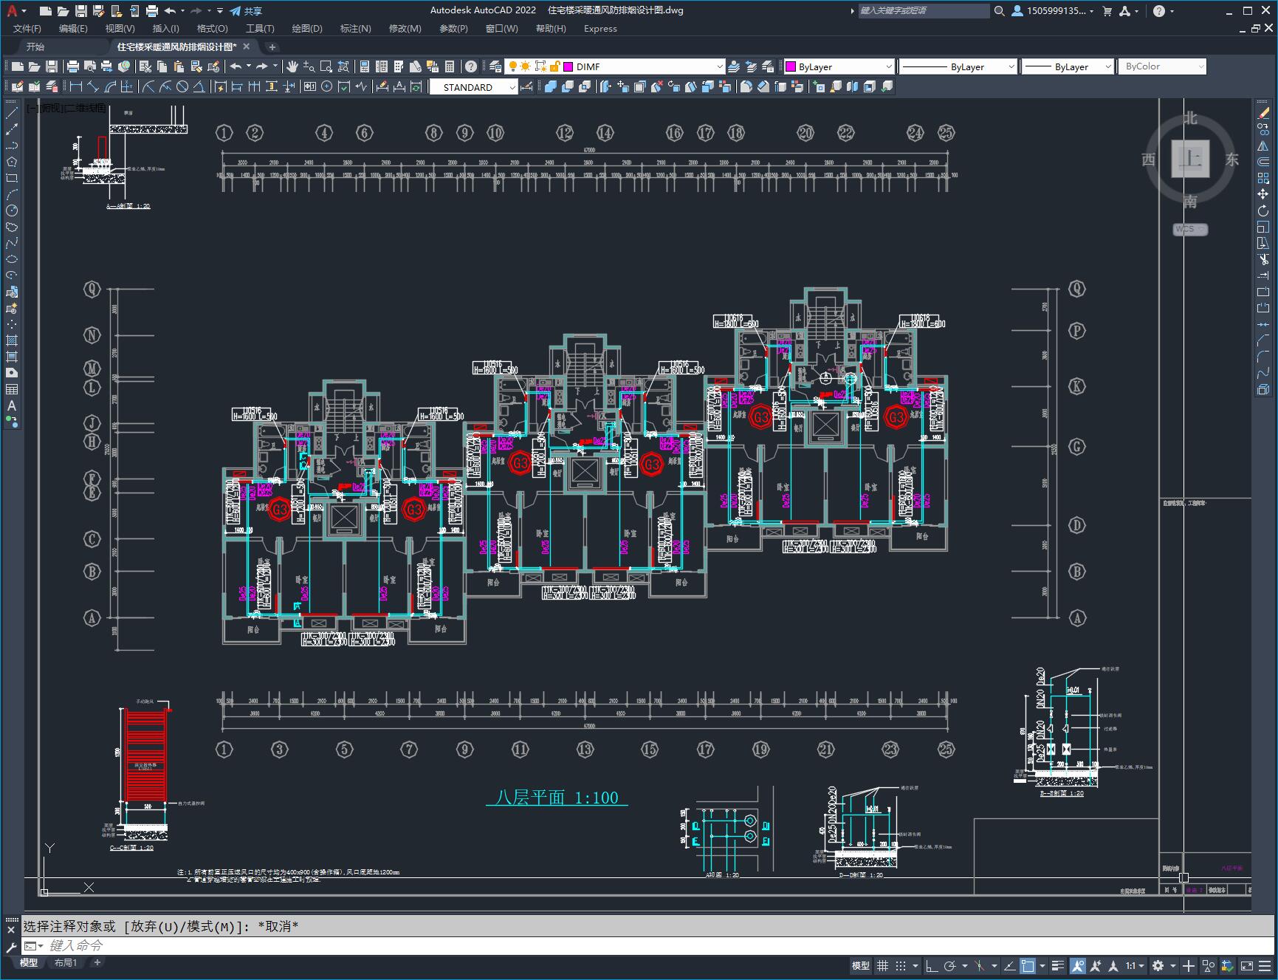Select the Diameter dimension tool

click(182, 86)
